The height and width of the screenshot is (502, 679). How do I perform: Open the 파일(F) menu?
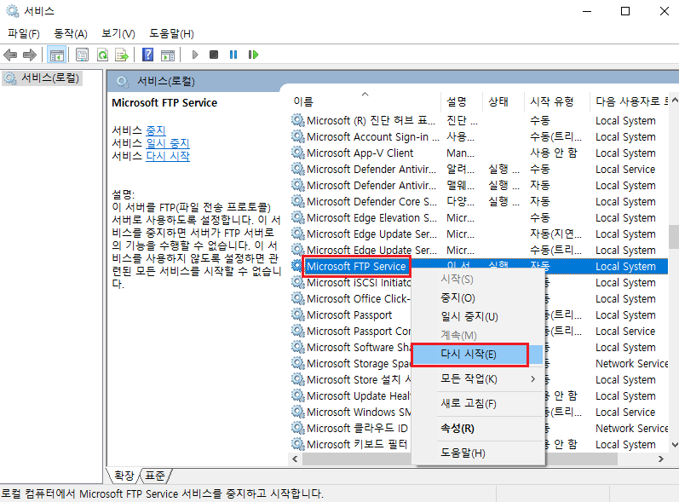pos(23,33)
